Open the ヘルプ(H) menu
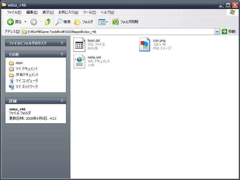Viewport: 240px width, 180px height. point(107,12)
